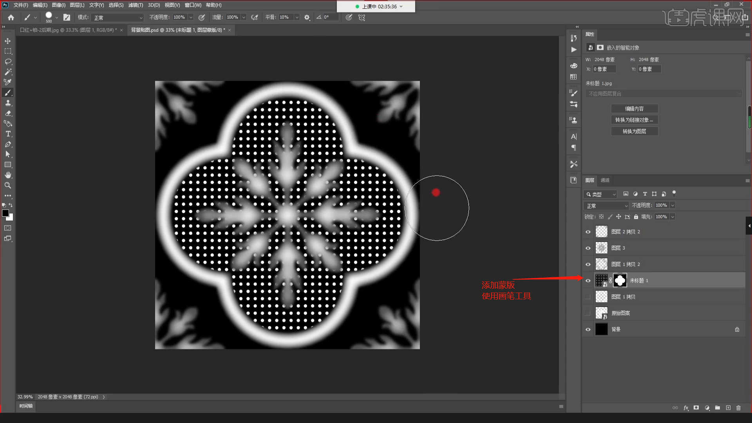This screenshot has height=423, width=752.
Task: Open the layer blend mode dropdown
Action: point(606,206)
